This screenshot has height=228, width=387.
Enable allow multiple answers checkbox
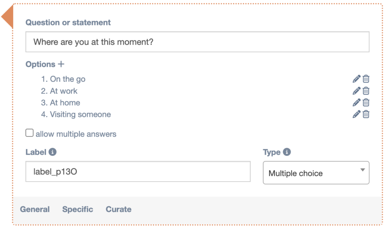pyautogui.click(x=29, y=133)
